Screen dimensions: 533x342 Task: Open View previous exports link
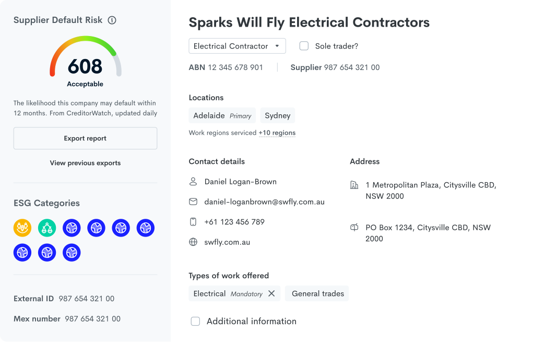(85, 163)
